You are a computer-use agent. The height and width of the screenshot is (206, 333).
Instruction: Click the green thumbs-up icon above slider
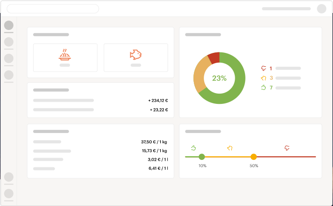193,147
